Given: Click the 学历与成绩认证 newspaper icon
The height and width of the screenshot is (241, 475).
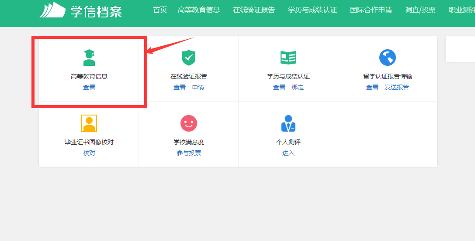Looking at the screenshot, I should (288, 57).
